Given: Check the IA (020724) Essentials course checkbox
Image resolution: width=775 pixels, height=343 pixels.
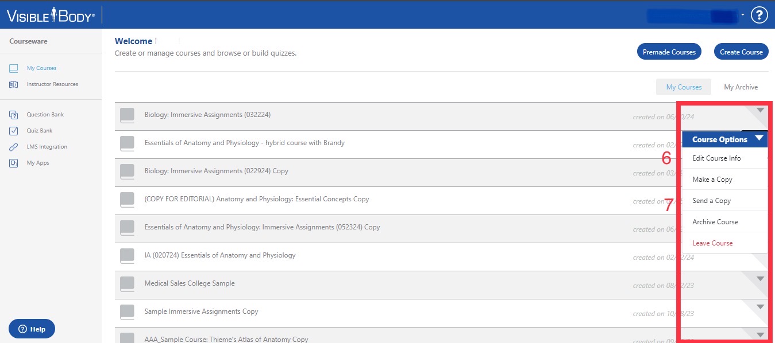Looking at the screenshot, I should point(127,255).
